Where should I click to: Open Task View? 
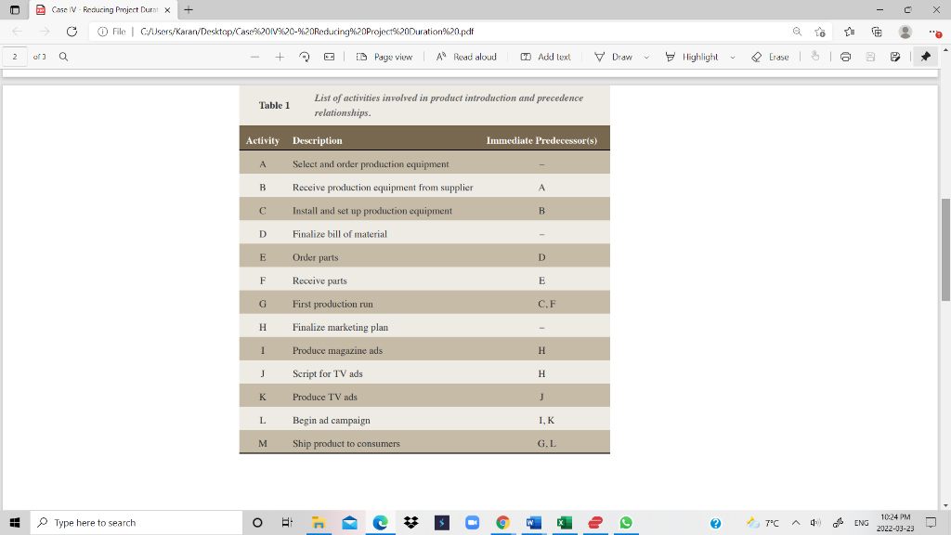click(x=287, y=522)
